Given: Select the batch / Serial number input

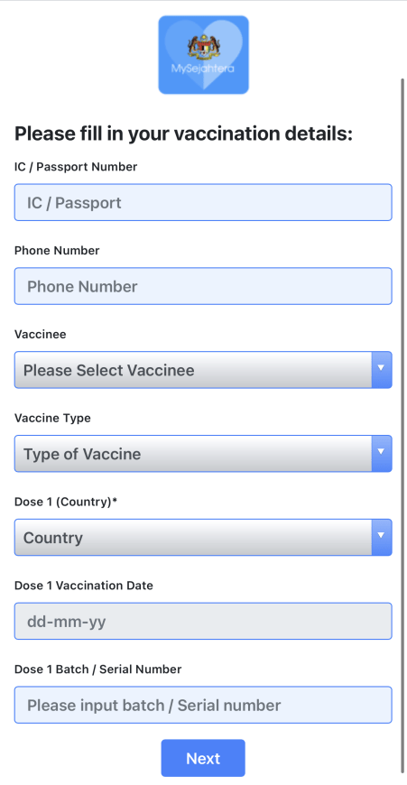Looking at the screenshot, I should click(x=203, y=705).
